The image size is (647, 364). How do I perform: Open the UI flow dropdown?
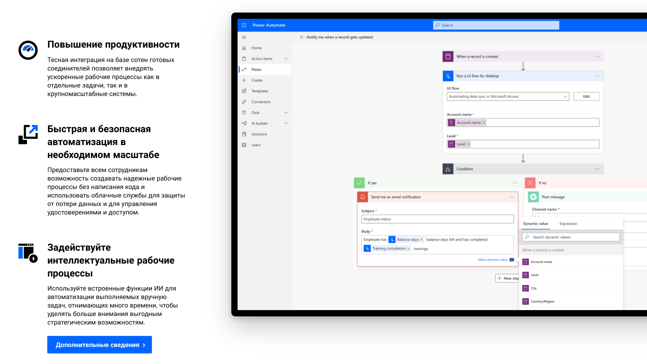click(508, 96)
